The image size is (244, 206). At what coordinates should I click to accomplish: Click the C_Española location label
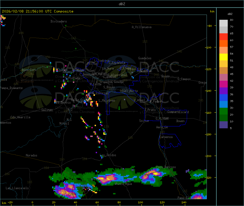coord(117,63)
